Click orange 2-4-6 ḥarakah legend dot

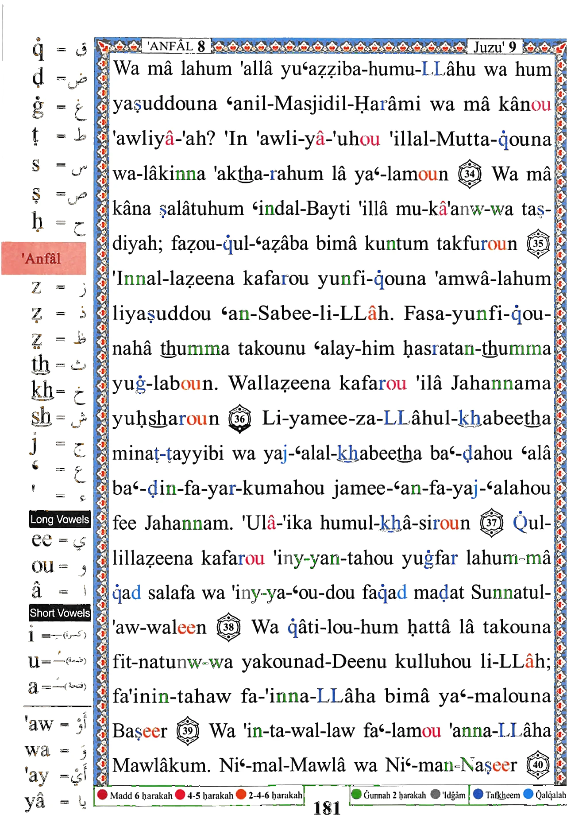(x=241, y=795)
